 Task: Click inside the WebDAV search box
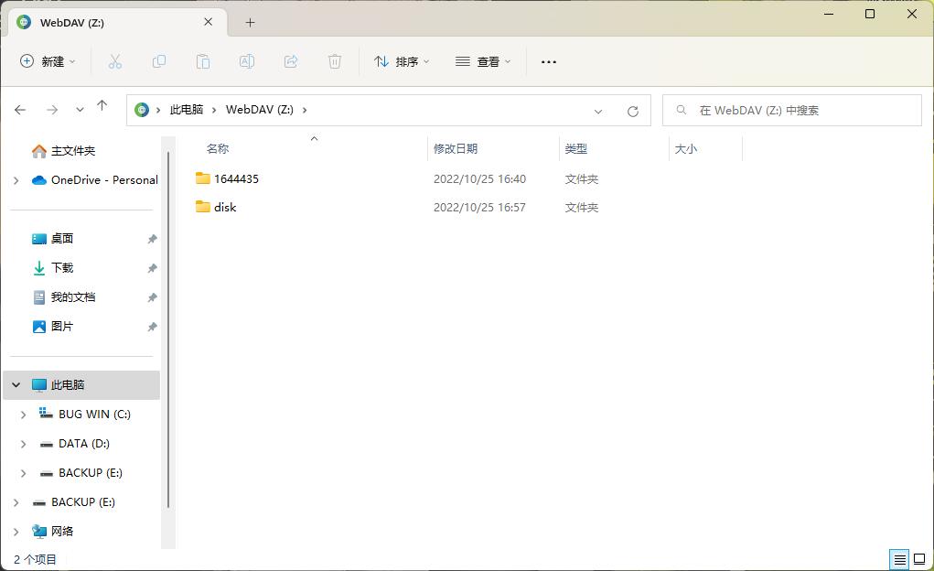point(791,110)
